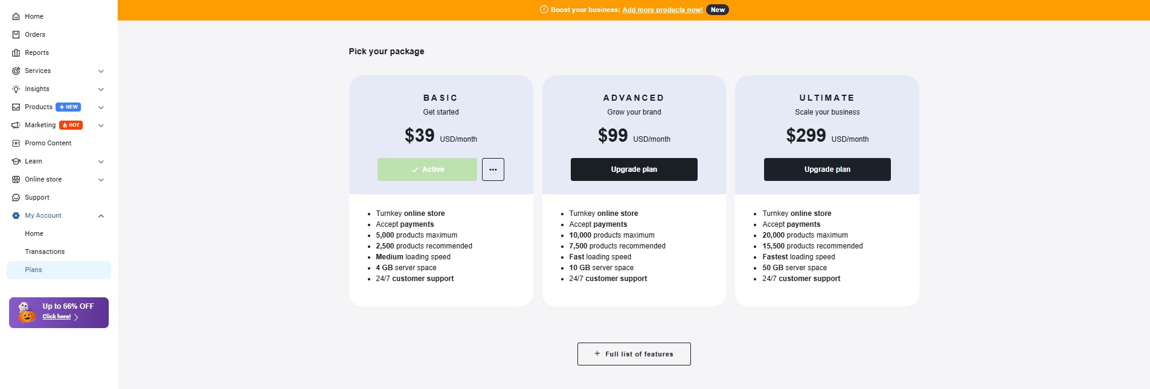The image size is (1150, 389).
Task: Open the Full list of features
Action: 634,354
